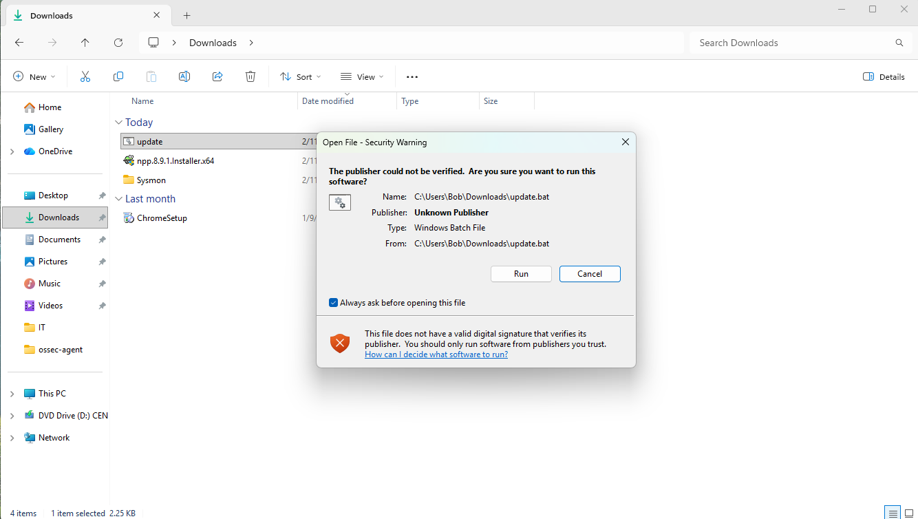The image size is (918, 519).
Task: Click the Cut scissors icon
Action: (x=85, y=76)
